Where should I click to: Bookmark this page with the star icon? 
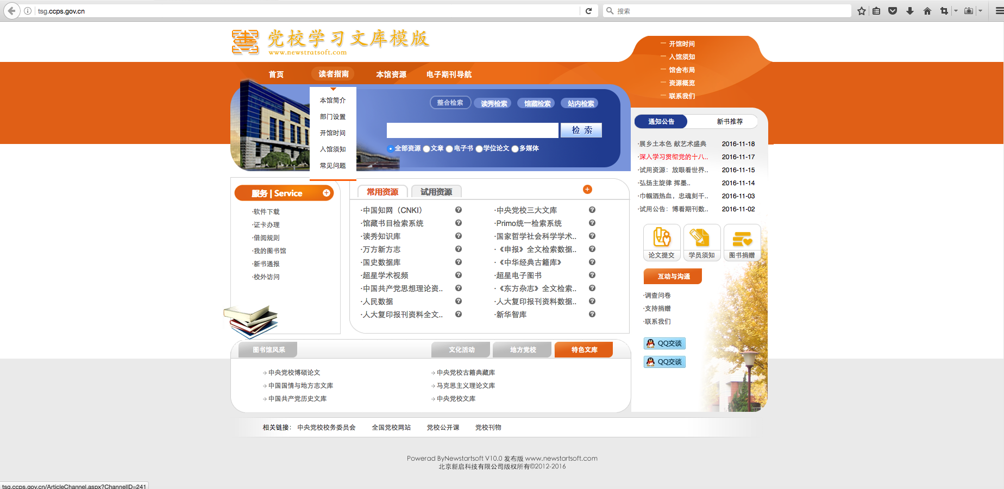(862, 11)
